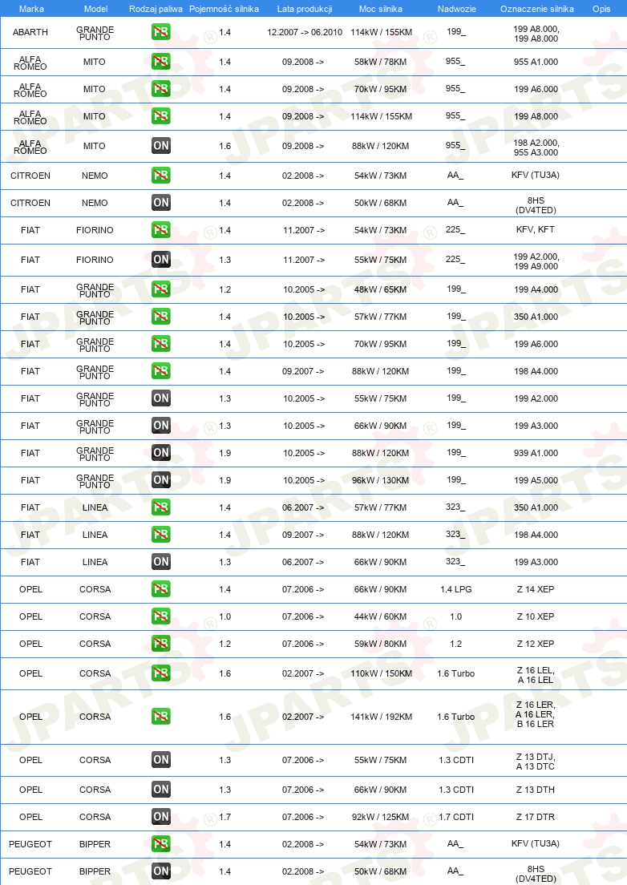Select the 1.6 Turbo body in 150KM row
Viewport: 627px width, 885px height.
tap(456, 673)
